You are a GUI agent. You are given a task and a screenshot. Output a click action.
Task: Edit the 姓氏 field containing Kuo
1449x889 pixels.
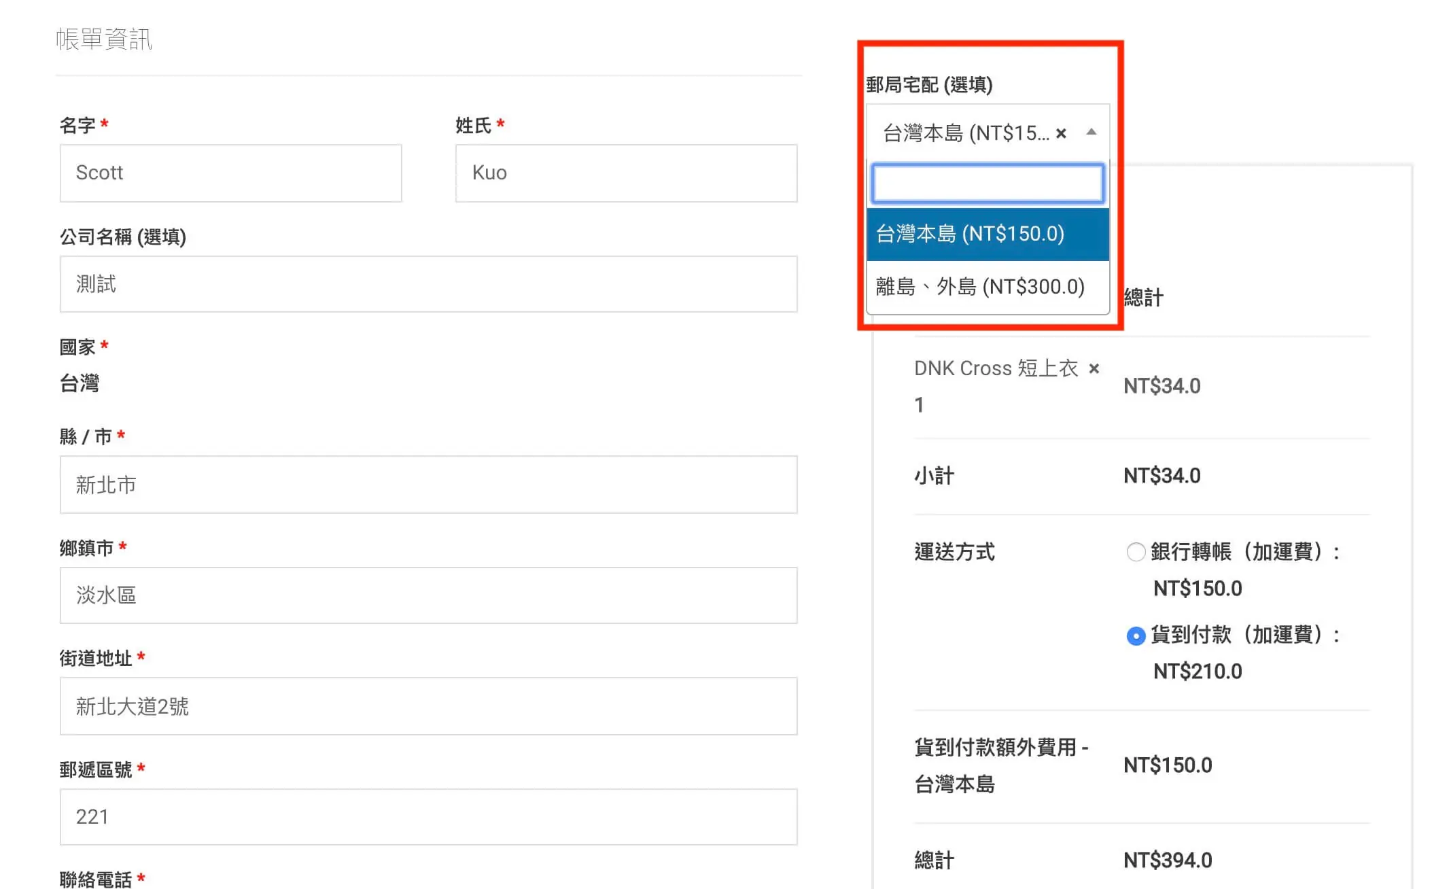click(x=627, y=173)
